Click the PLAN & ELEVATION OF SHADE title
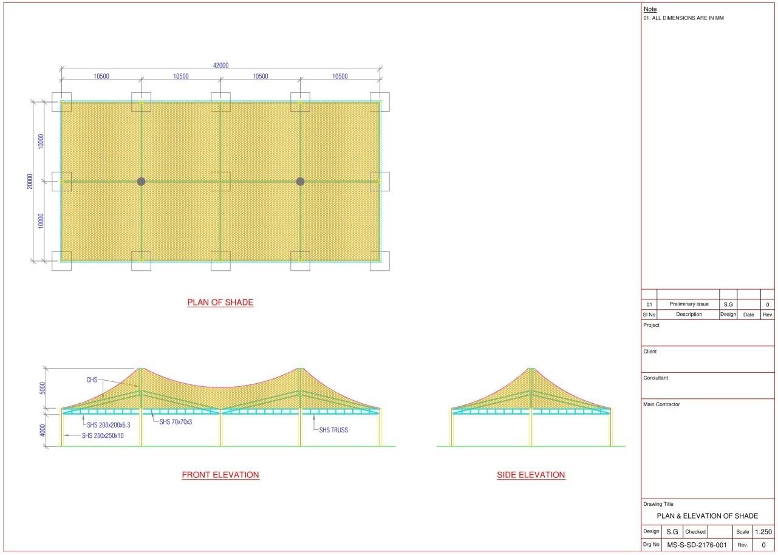This screenshot has height=555, width=778. (x=708, y=516)
